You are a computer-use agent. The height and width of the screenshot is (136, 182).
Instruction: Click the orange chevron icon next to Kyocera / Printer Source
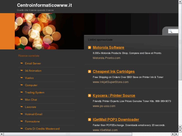tap(89, 96)
